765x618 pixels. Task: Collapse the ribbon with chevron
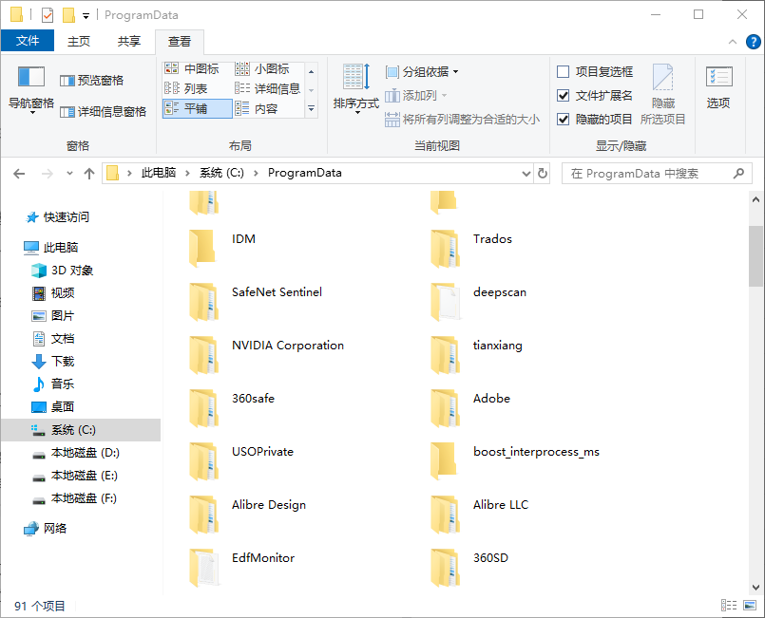[733, 42]
